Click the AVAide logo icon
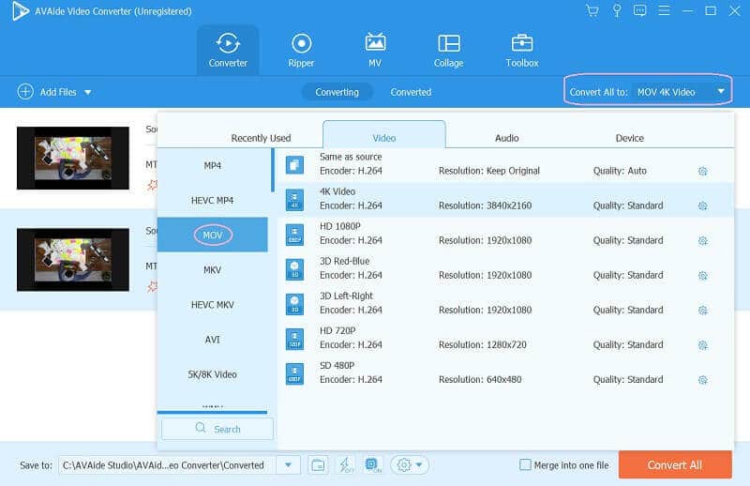This screenshot has height=486, width=750. (20, 11)
